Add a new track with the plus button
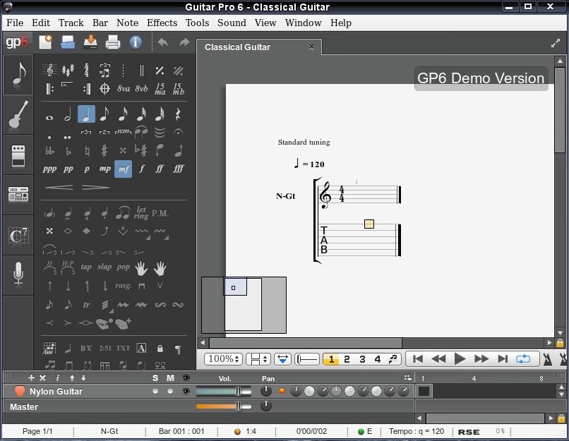 [x=31, y=378]
